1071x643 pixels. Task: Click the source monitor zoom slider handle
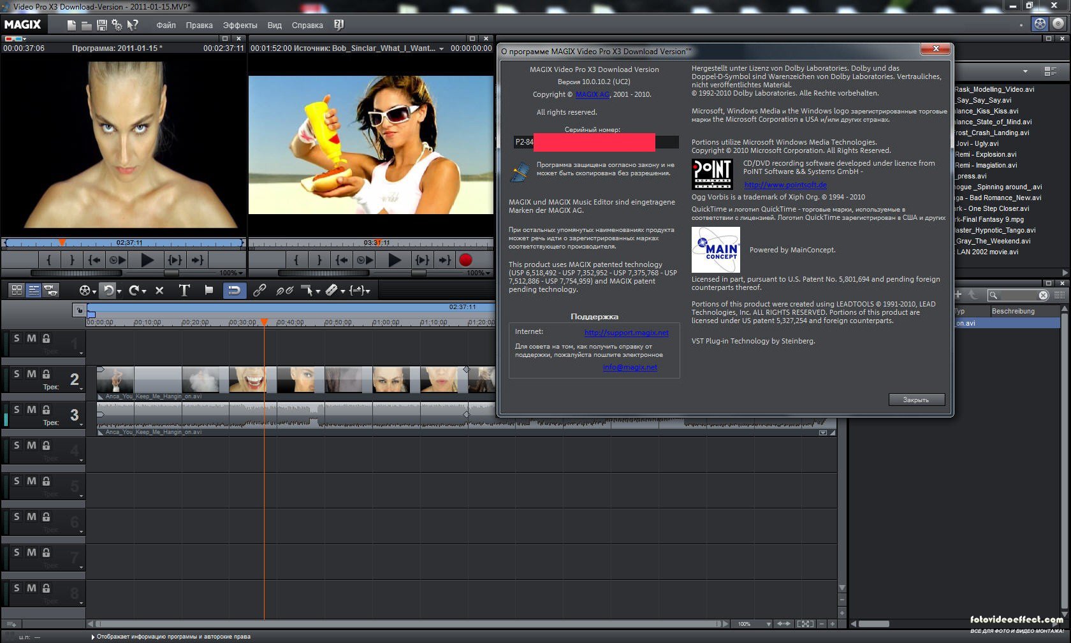pyautogui.click(x=419, y=273)
